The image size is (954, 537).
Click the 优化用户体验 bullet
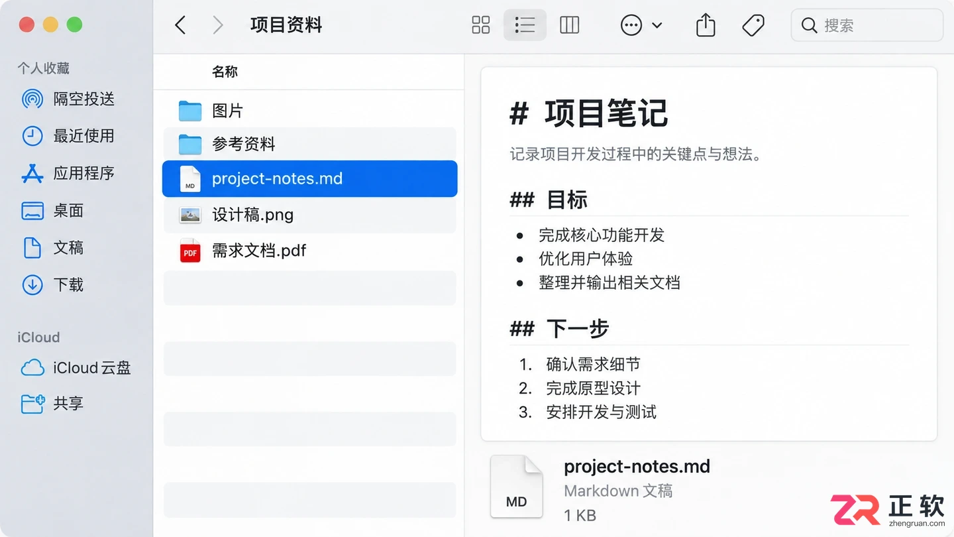pos(586,259)
